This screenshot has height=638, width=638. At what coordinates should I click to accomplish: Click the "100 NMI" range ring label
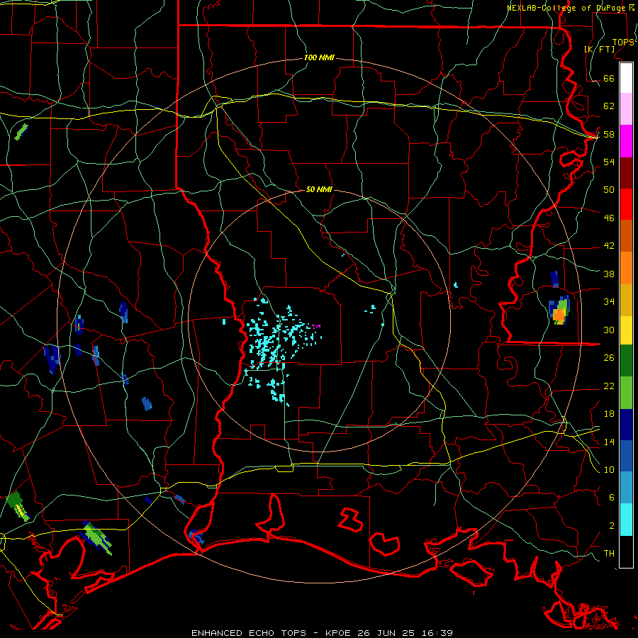tap(319, 57)
